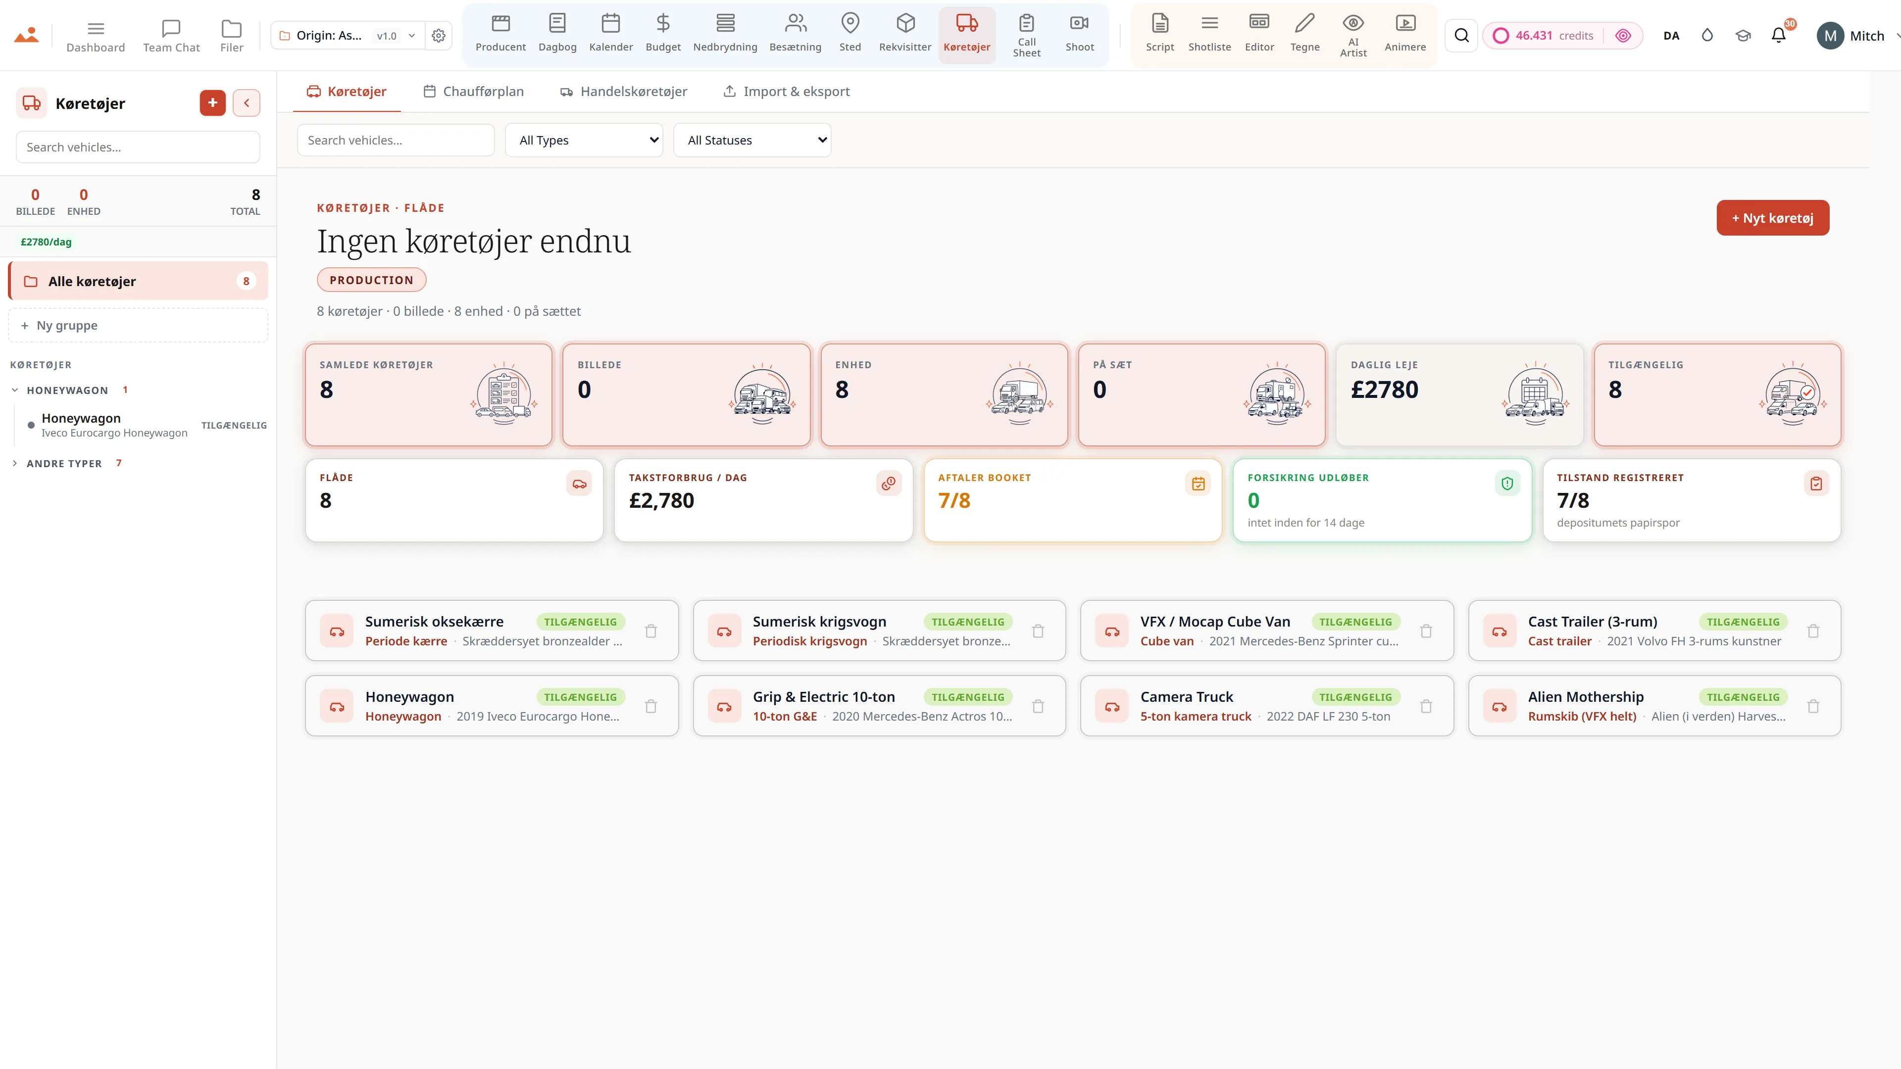Open the Tegne drawing tool
The width and height of the screenshot is (1901, 1069).
point(1304,34)
